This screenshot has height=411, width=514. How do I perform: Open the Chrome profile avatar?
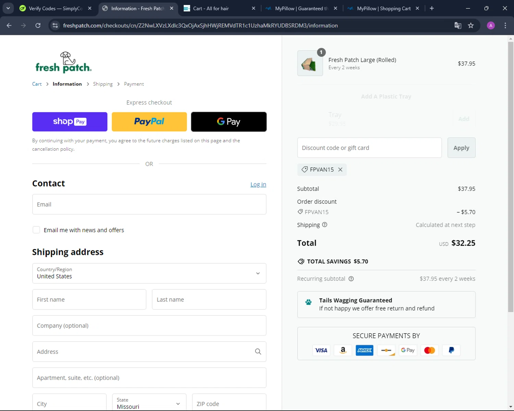(x=491, y=25)
